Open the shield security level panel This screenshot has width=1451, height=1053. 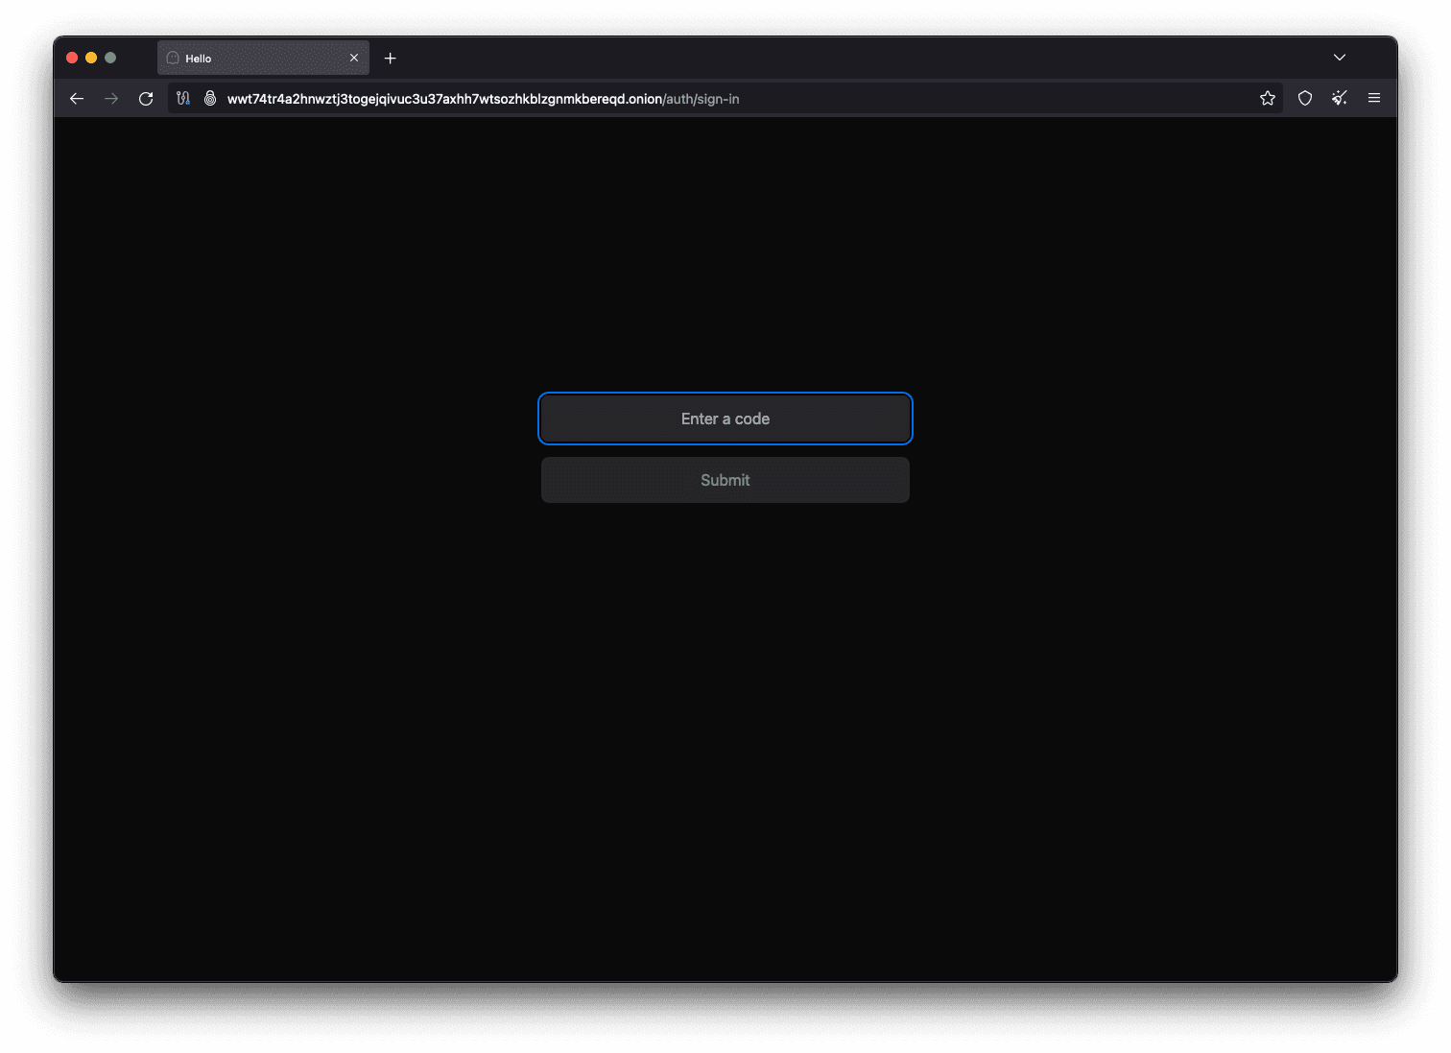point(1305,99)
